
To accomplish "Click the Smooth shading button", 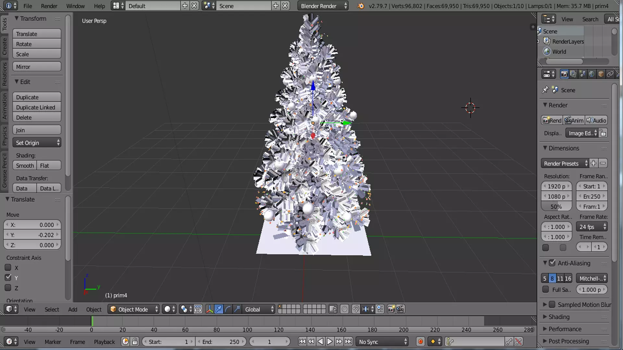I will pyautogui.click(x=25, y=165).
